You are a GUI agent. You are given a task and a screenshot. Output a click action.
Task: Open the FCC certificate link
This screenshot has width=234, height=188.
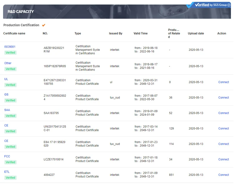point(7,157)
